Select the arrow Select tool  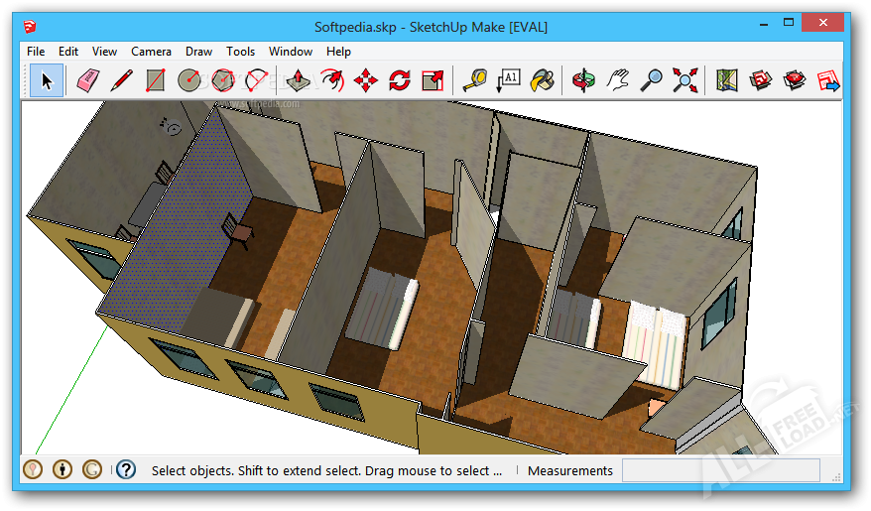pos(46,79)
